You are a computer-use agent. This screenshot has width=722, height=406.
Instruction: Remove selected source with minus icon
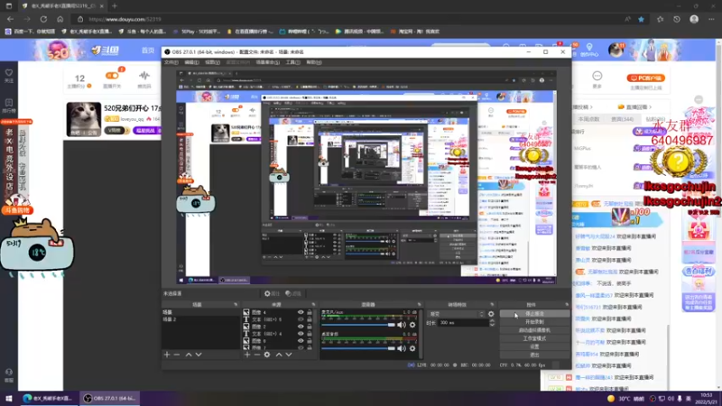[x=257, y=355]
